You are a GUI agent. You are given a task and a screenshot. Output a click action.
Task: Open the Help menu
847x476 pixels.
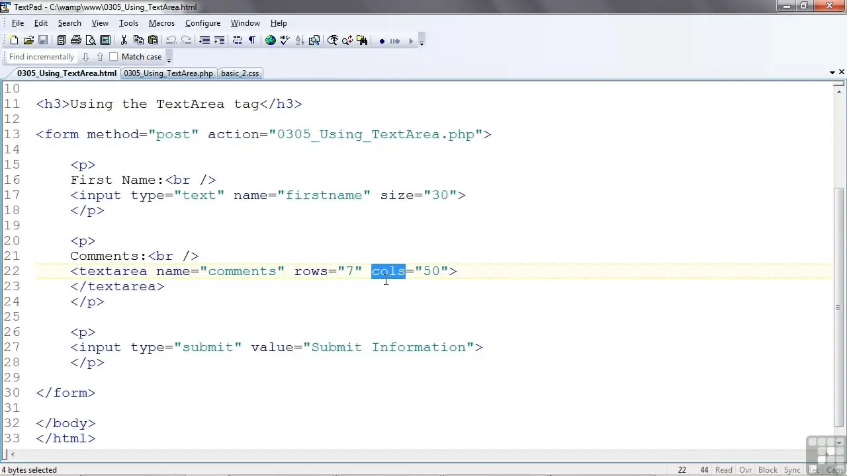pyautogui.click(x=279, y=23)
